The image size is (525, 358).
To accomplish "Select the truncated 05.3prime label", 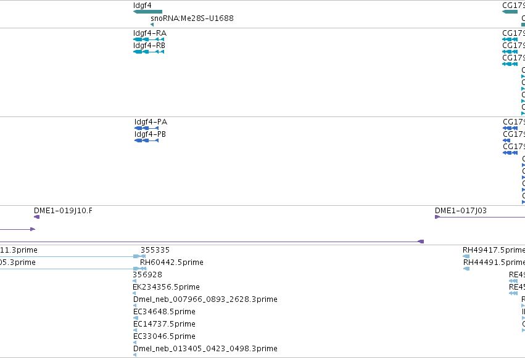I will 18,262.
